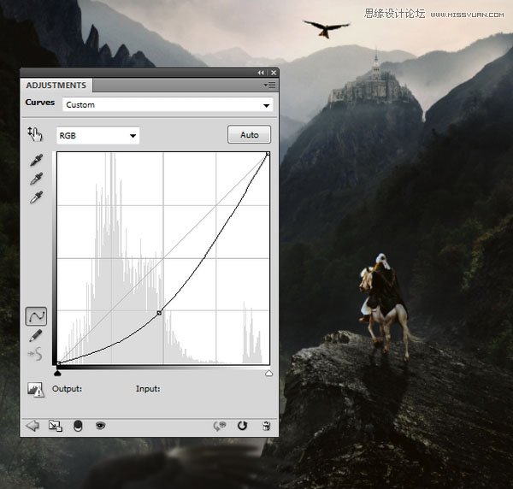This screenshot has height=489, width=513.
Task: Select the on-image targeted adjustment hand tool
Action: pos(35,134)
